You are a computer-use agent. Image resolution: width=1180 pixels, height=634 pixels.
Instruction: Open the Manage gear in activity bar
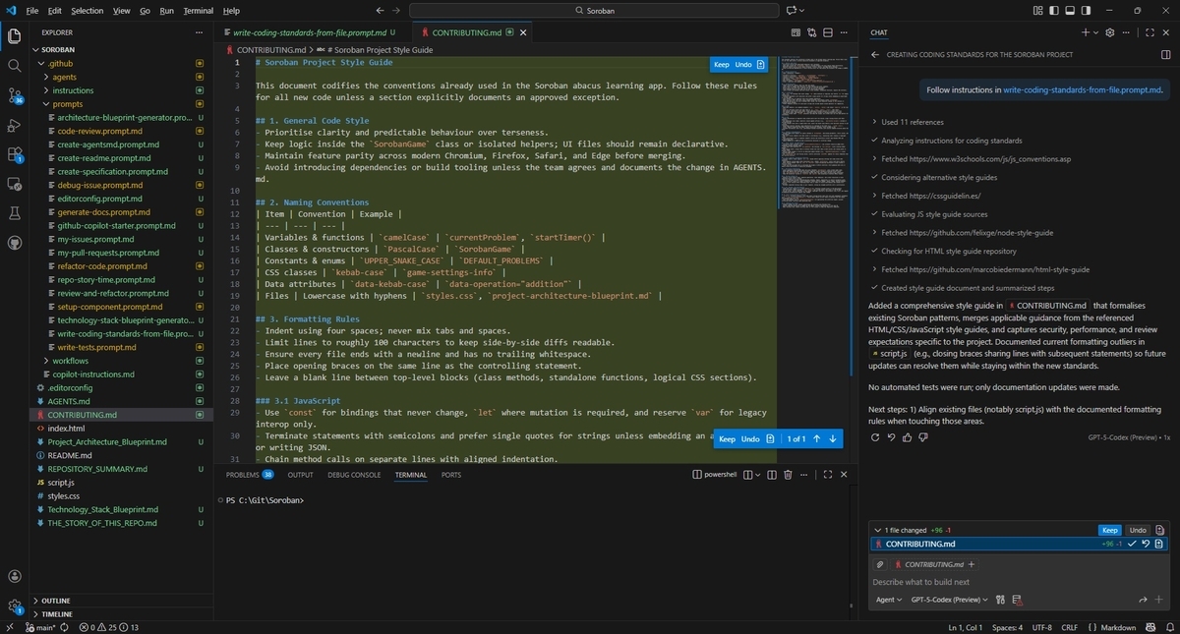[15, 606]
